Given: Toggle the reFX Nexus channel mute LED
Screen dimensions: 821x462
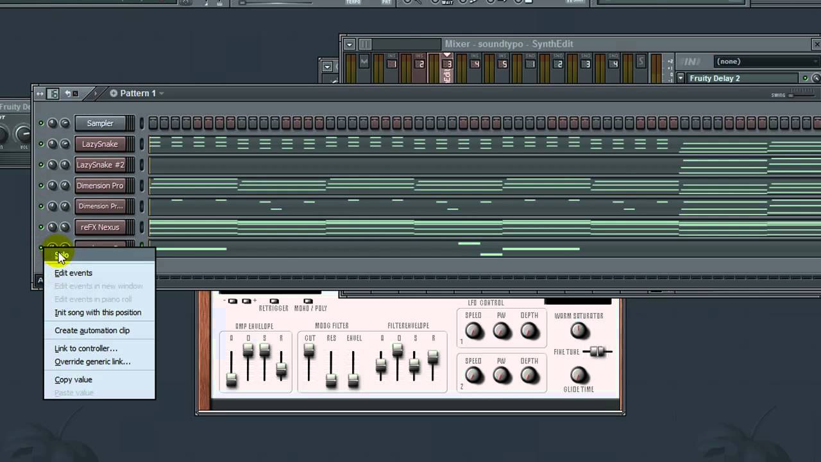Looking at the screenshot, I should coord(41,227).
